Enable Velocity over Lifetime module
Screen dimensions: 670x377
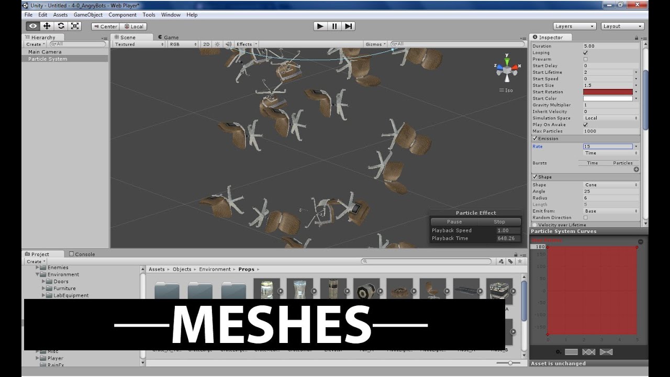[535, 225]
